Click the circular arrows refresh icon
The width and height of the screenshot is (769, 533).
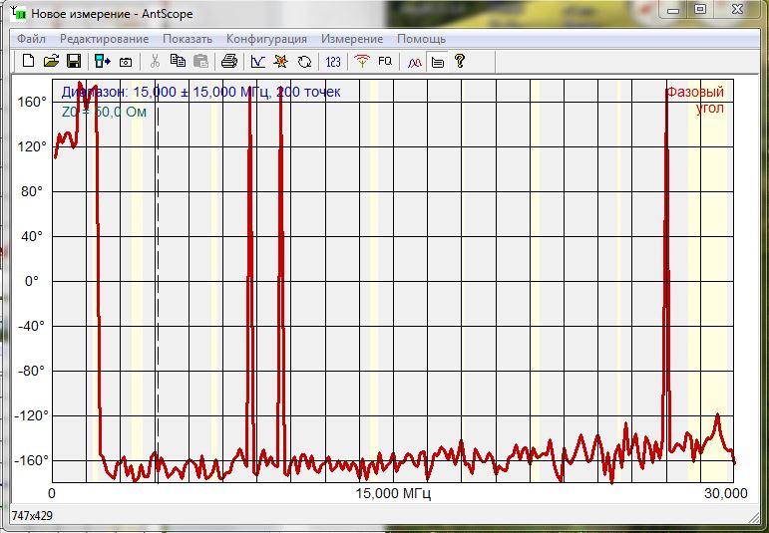305,61
